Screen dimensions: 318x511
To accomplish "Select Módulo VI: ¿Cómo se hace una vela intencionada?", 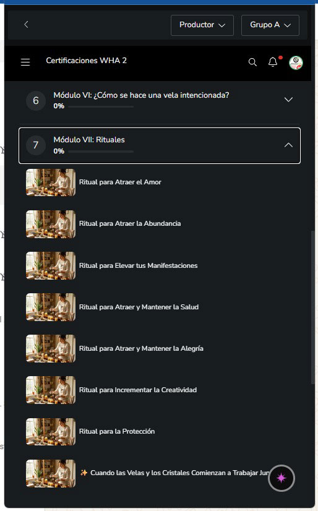I will point(141,95).
